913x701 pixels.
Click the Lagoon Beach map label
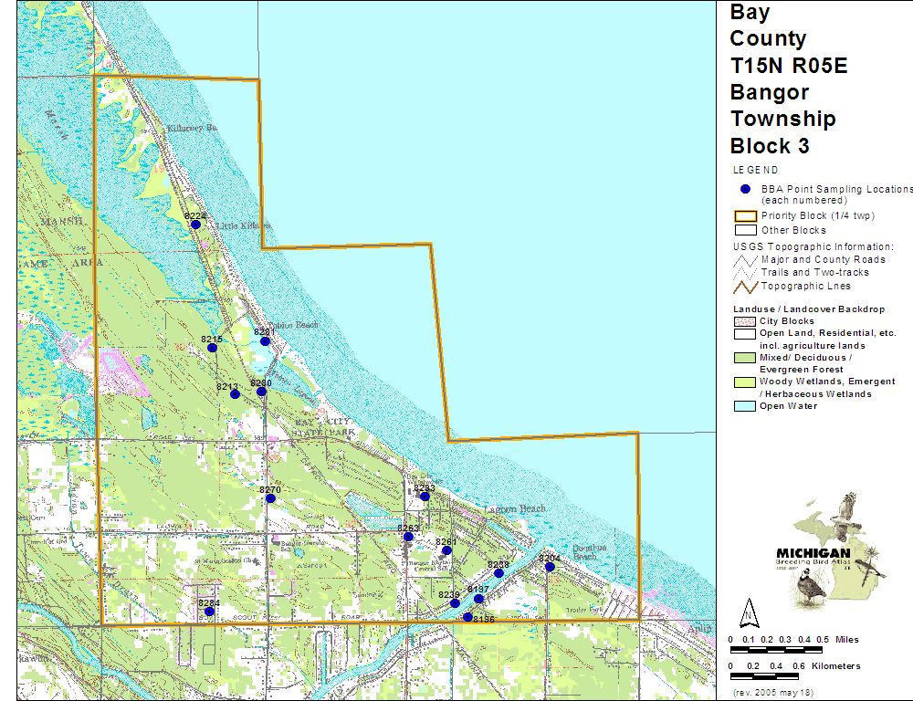click(x=519, y=508)
